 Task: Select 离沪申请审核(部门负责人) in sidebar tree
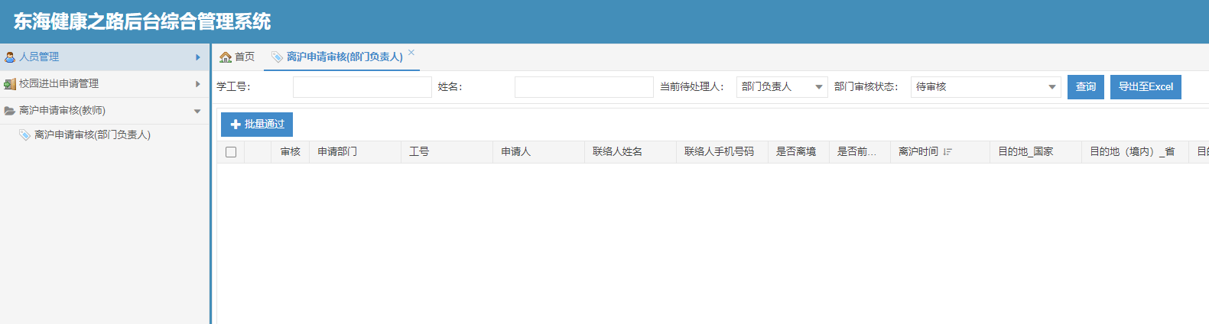(x=92, y=135)
